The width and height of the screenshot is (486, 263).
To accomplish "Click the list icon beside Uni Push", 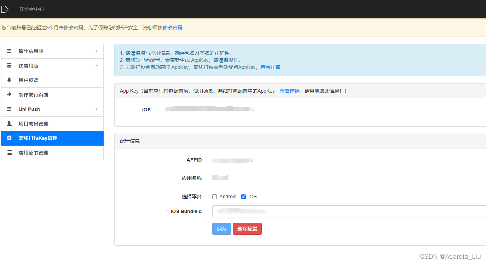I will coord(9,109).
